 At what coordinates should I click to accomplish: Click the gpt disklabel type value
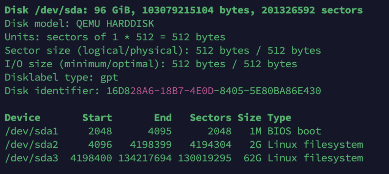pos(109,78)
